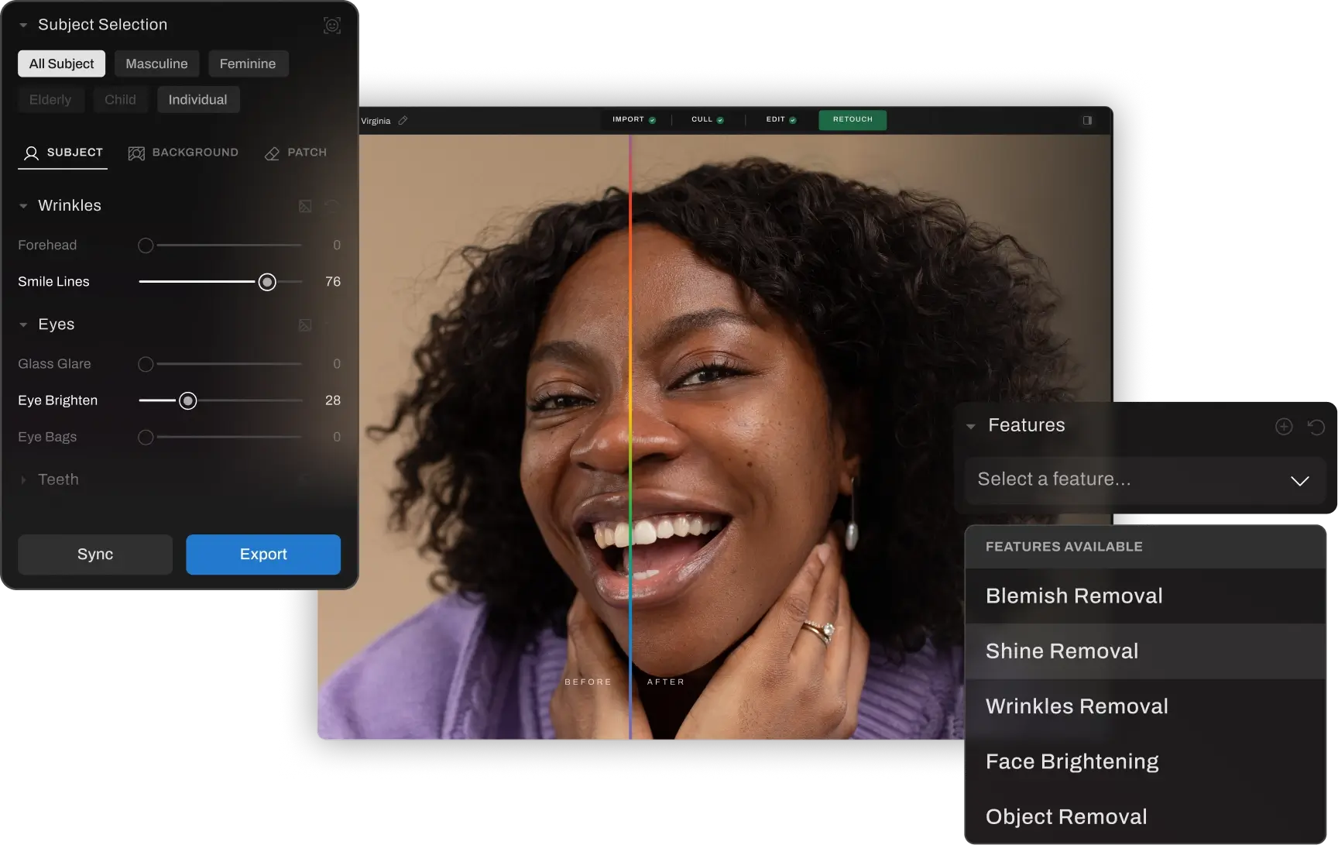This screenshot has width=1338, height=845.
Task: Choose Object Removal from the features list
Action: (1145, 817)
